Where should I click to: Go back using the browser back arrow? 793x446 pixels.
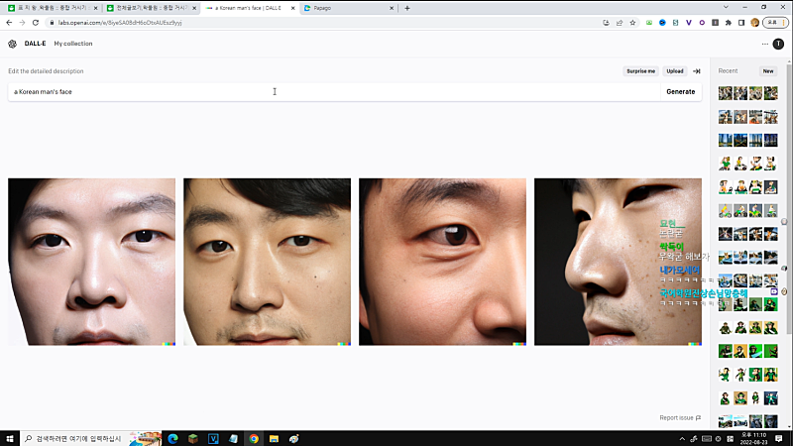pos(9,22)
